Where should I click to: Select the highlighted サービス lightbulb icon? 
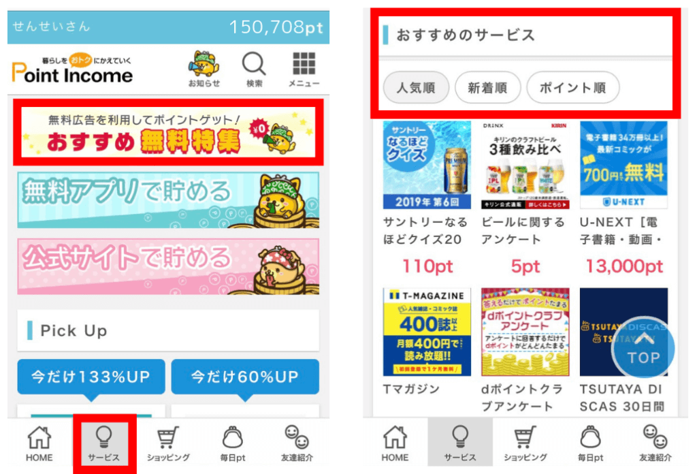click(x=103, y=444)
